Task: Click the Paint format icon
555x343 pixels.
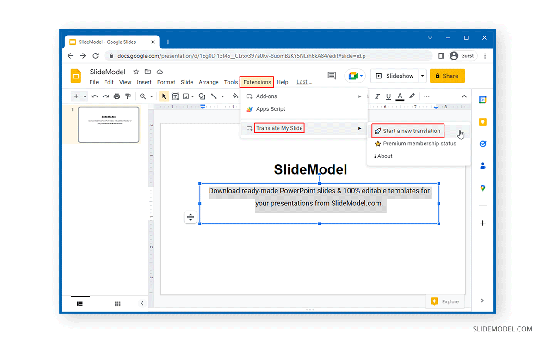Action: 128,96
